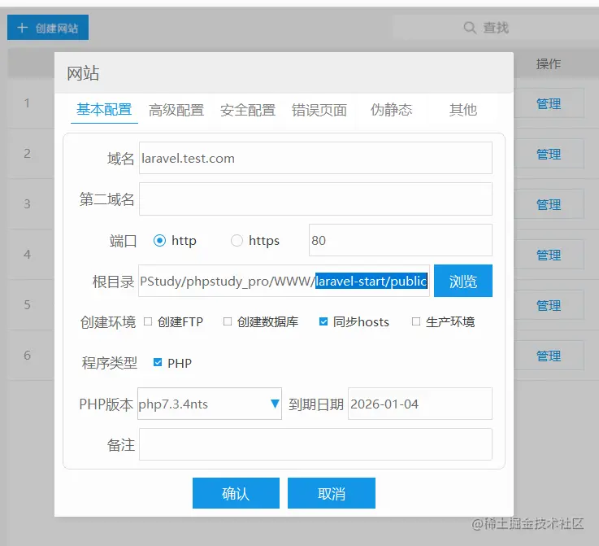Switch to the 其他 tab
This screenshot has height=546, width=599.
(x=463, y=110)
